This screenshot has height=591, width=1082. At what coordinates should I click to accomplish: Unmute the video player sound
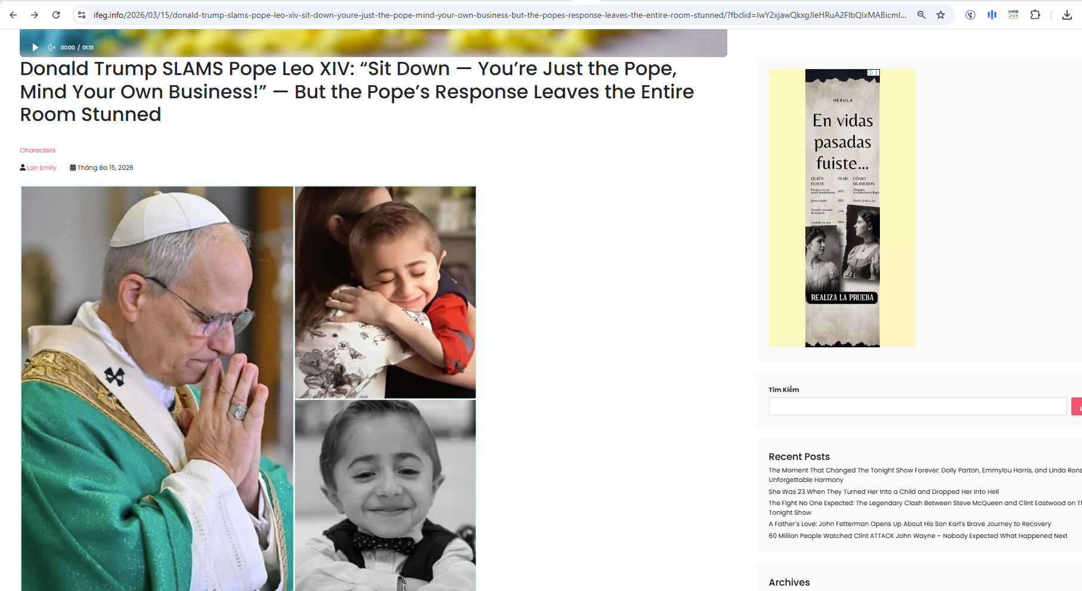(51, 47)
